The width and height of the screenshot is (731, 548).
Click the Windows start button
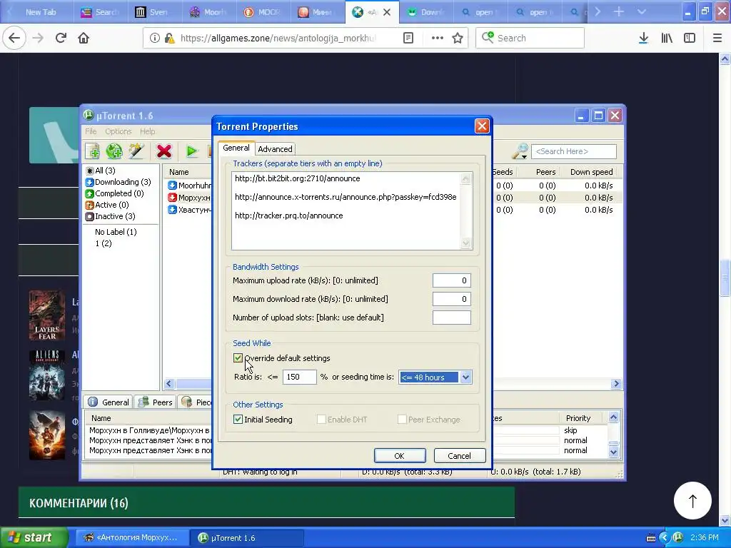coord(34,537)
